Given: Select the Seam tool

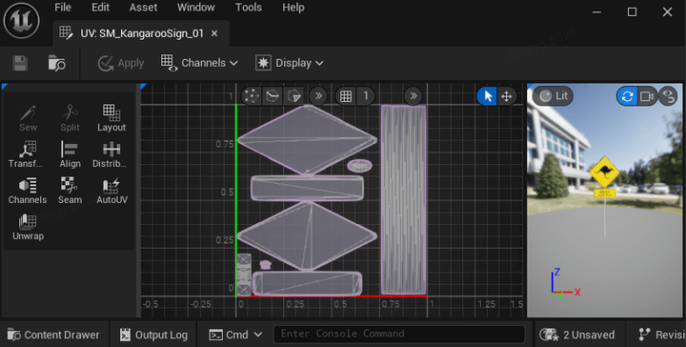Looking at the screenshot, I should pyautogui.click(x=70, y=191).
